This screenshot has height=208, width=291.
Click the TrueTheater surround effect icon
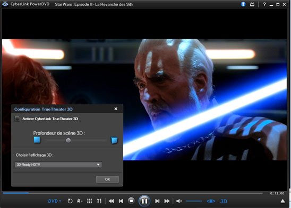point(211,201)
